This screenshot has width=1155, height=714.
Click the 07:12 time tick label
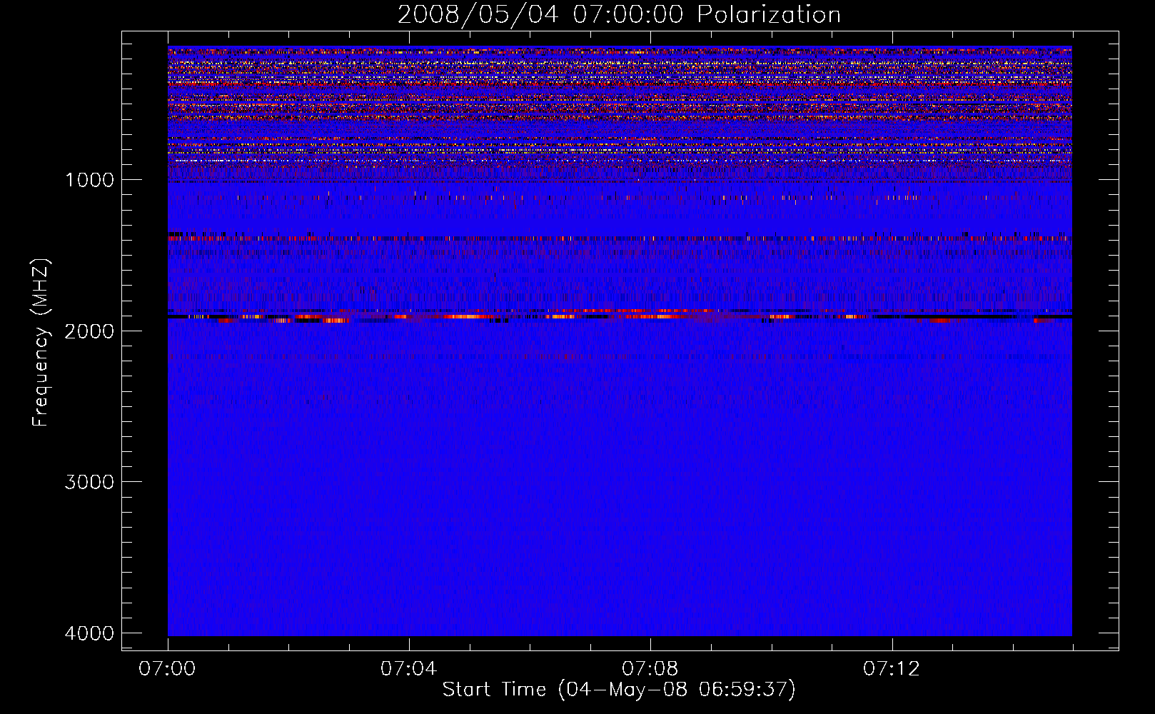point(892,669)
